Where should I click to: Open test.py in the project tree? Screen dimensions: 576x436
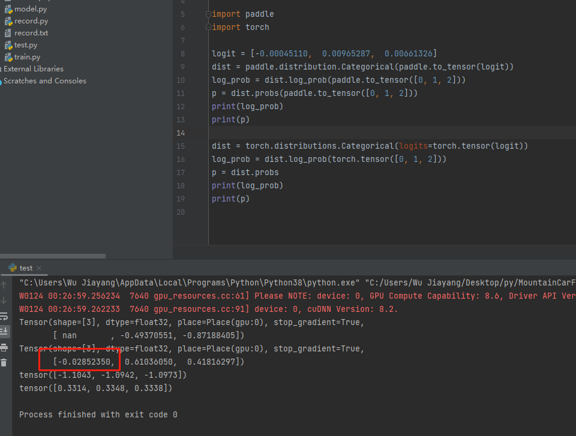pos(26,45)
